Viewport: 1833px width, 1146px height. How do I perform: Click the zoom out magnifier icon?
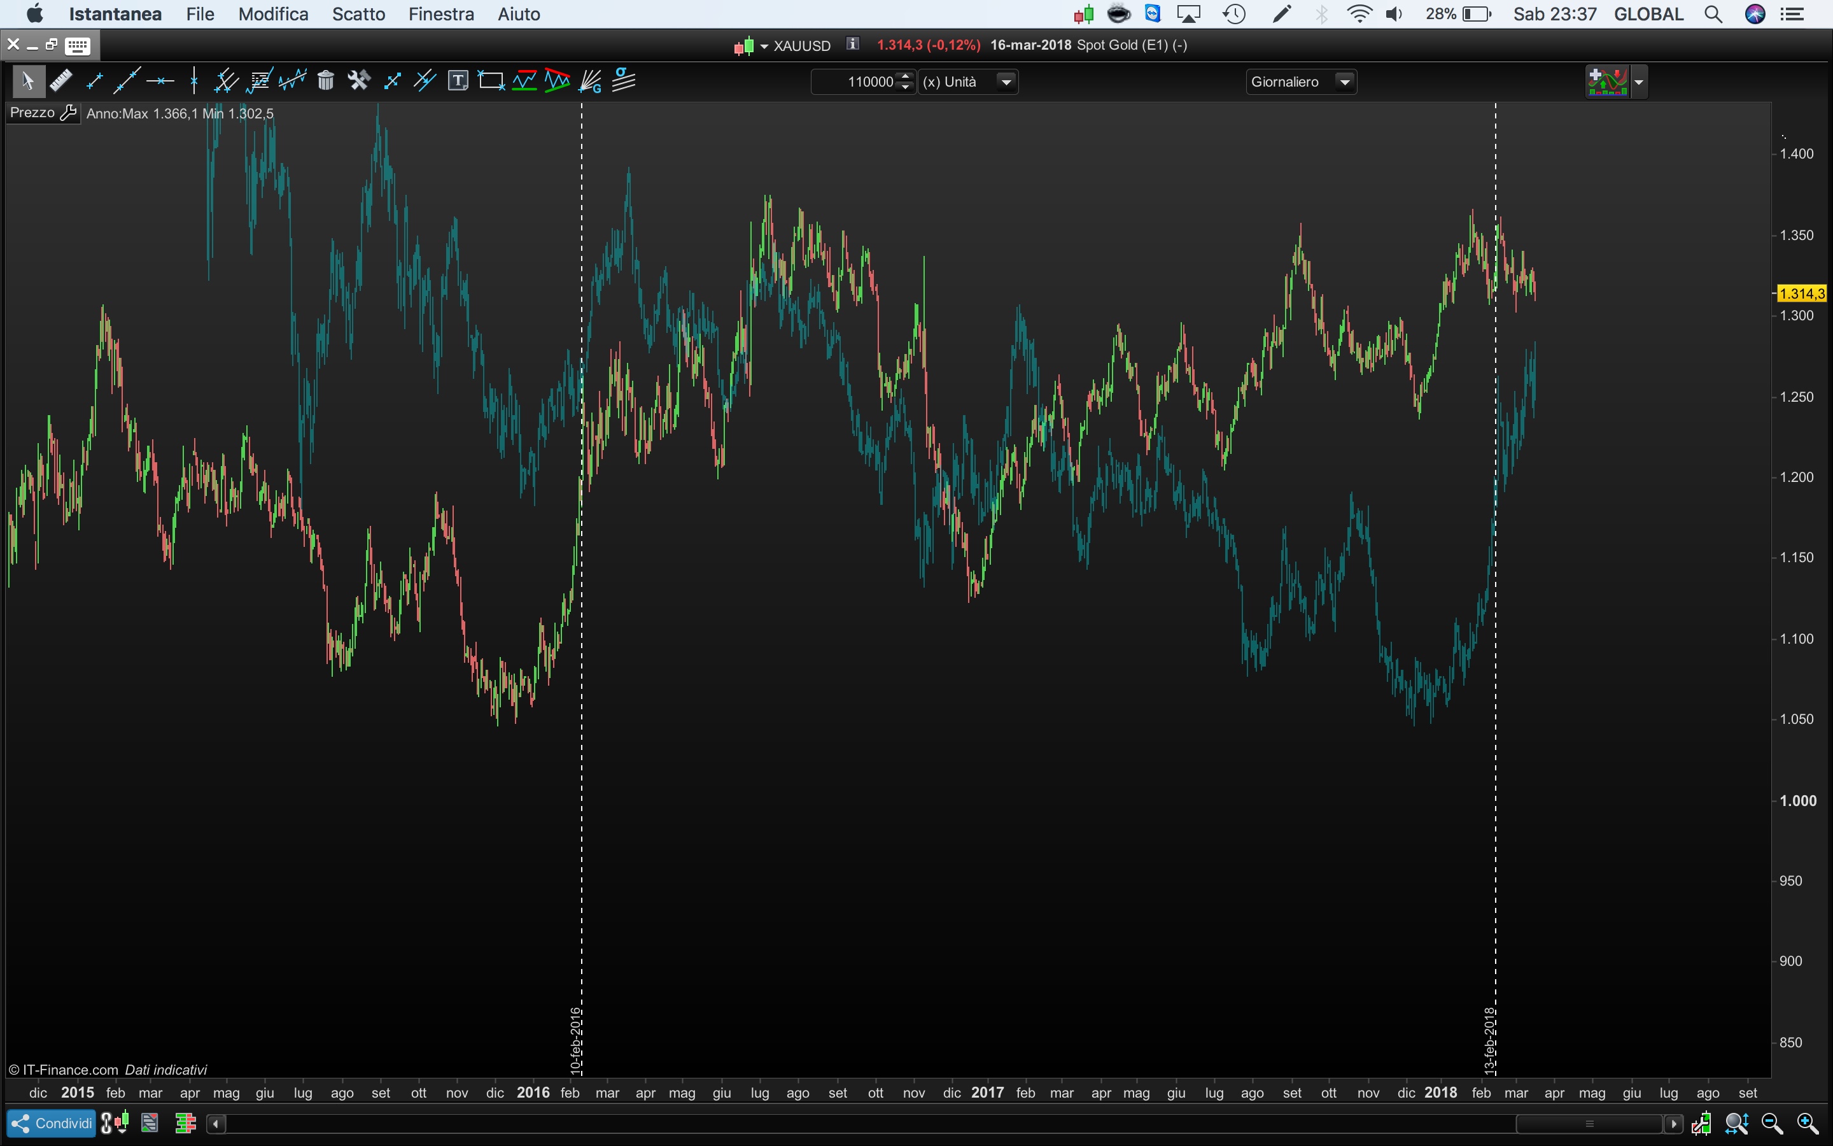(x=1773, y=1123)
